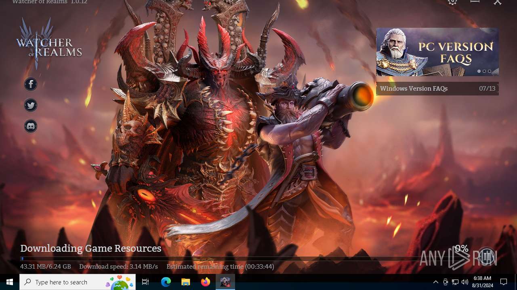Open File Explorer from the taskbar

tap(186, 282)
